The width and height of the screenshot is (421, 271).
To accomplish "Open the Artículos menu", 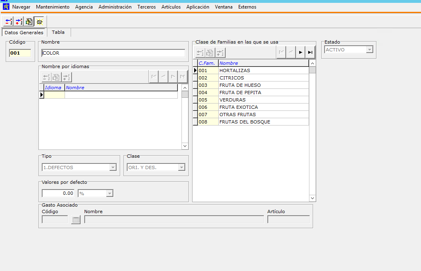I will point(171,7).
